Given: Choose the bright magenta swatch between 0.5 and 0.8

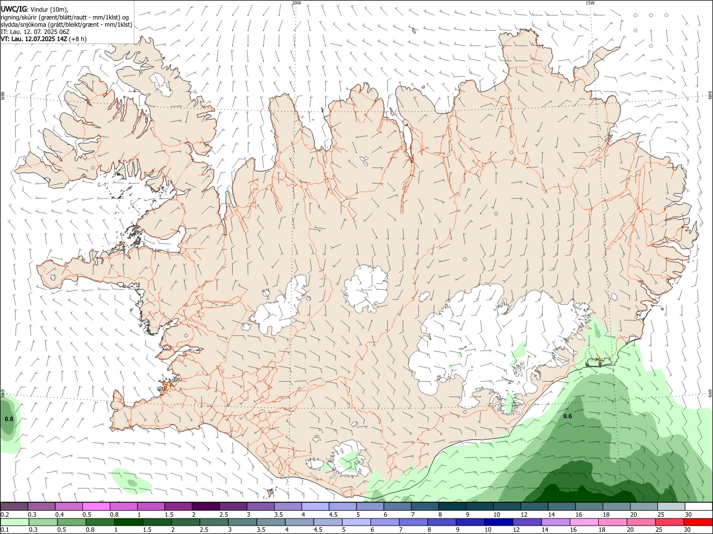Looking at the screenshot, I should [x=96, y=506].
